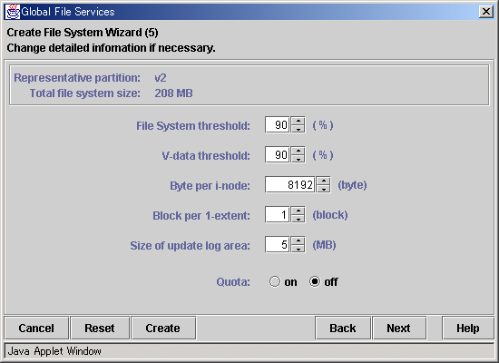Click the Byte per i-node field

290,185
